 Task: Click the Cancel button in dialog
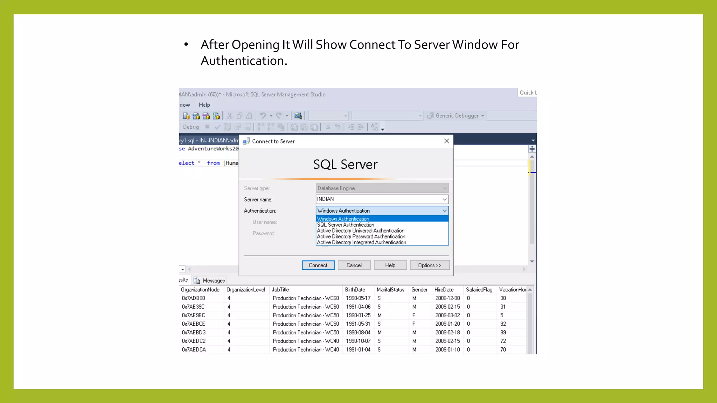click(354, 265)
